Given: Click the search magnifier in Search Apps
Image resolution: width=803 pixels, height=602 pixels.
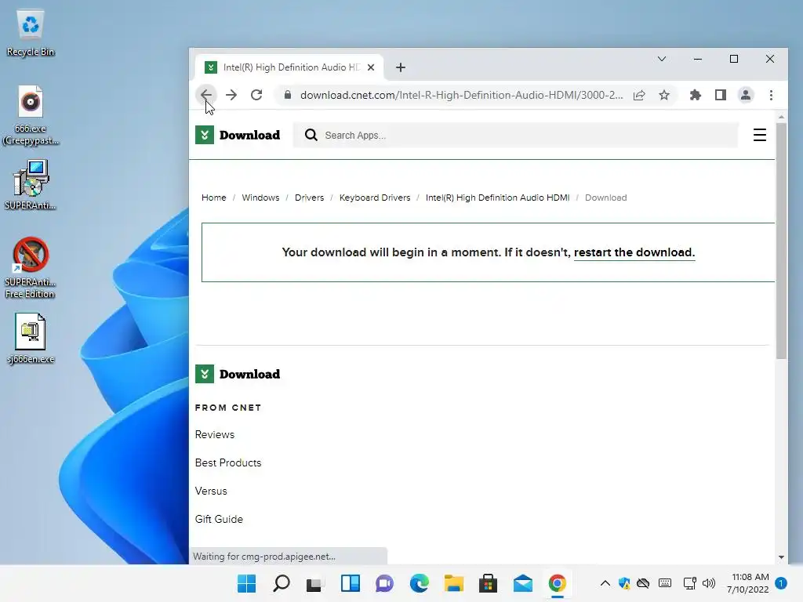Looking at the screenshot, I should (x=311, y=135).
